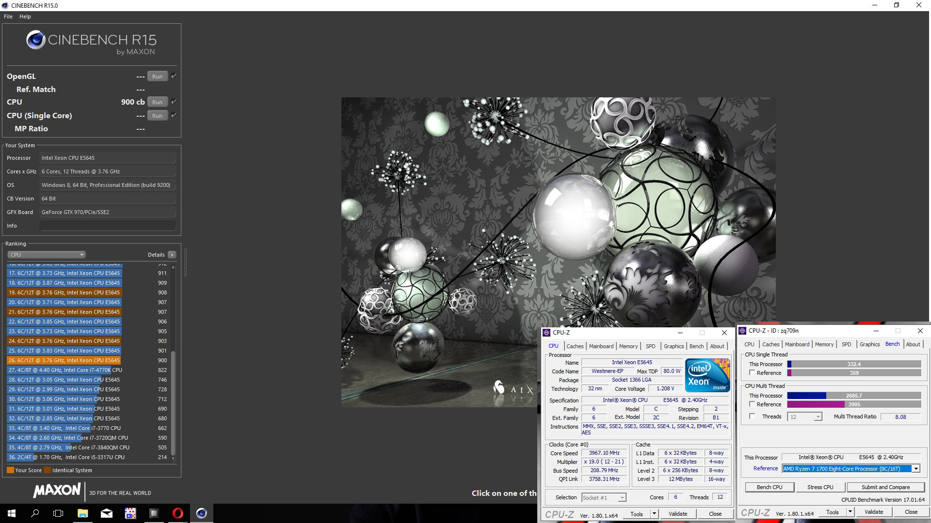931x523 pixels.
Task: Open the Socket #1 selection dropdown
Action: (x=604, y=498)
